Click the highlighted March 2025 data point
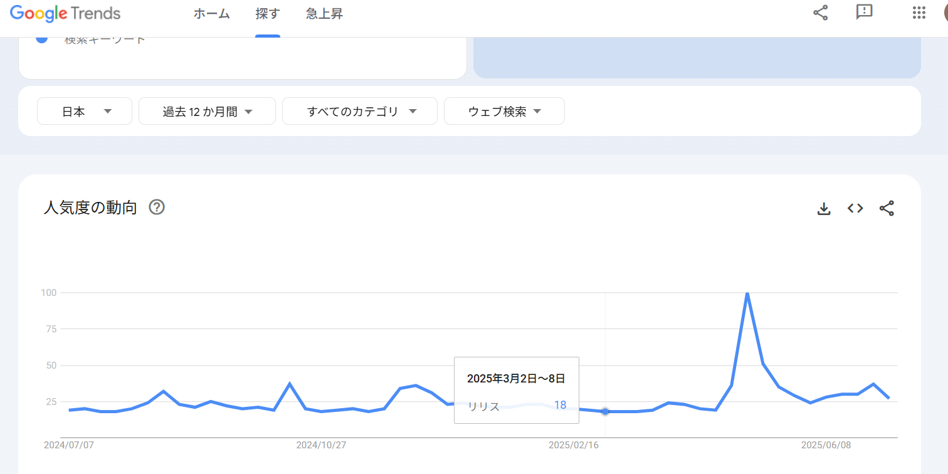This screenshot has height=474, width=948. 605,411
